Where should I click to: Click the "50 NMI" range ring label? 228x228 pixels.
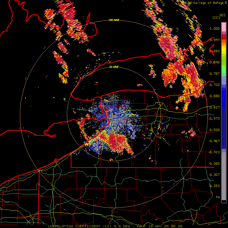[x=114, y=67]
